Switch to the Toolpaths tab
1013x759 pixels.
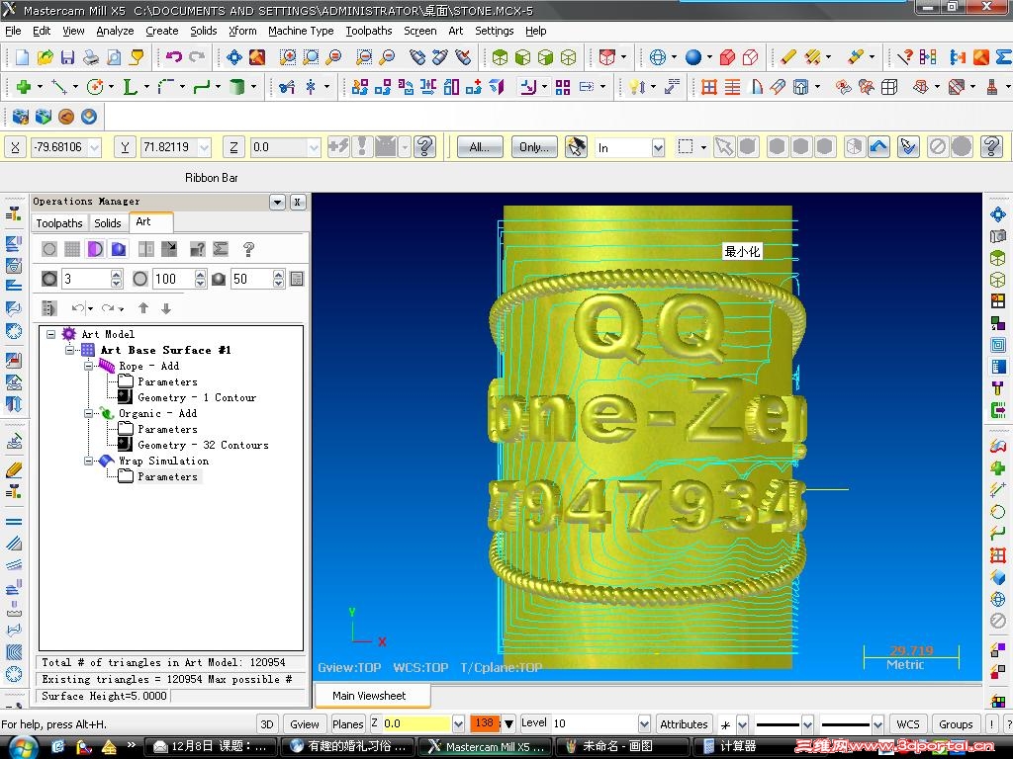click(58, 222)
